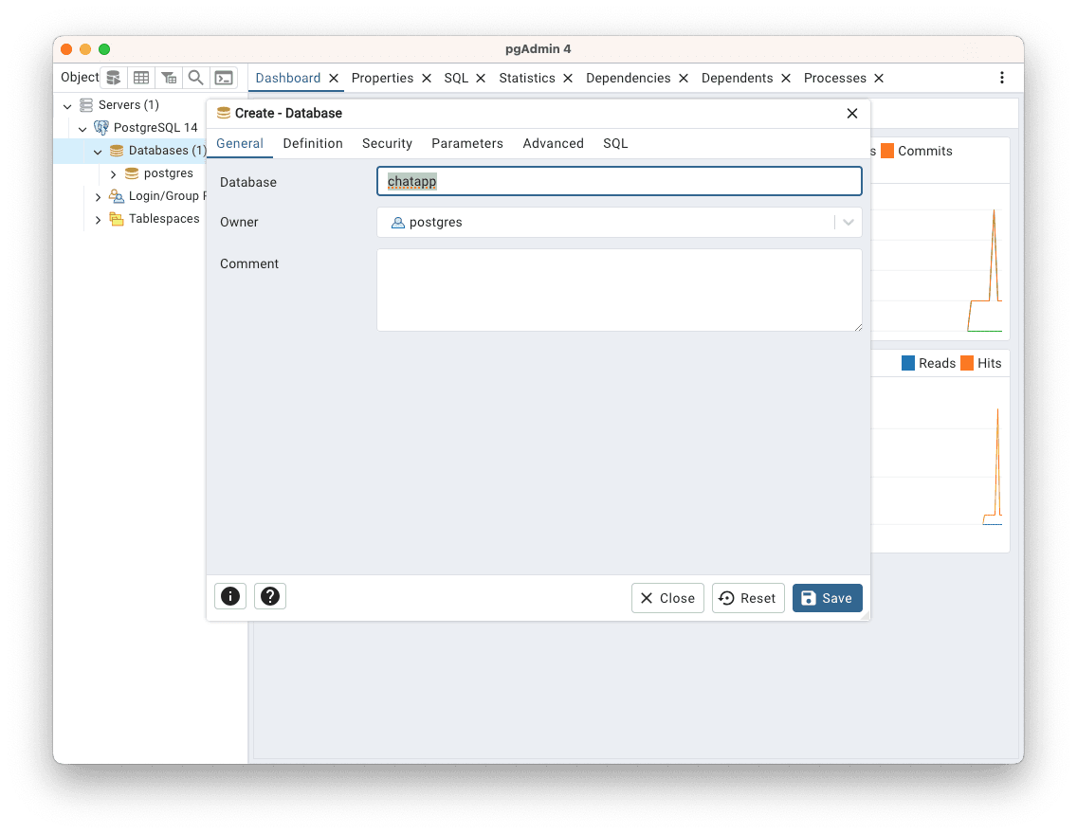Click the Login/Group Roles icon
1077x834 pixels.
[x=117, y=196]
